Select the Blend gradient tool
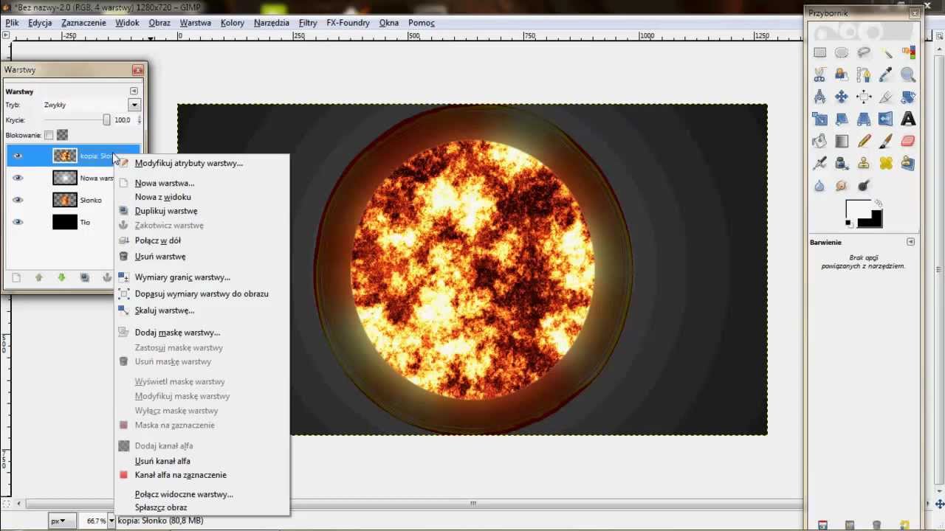Screen dimensions: 945x531 point(842,141)
